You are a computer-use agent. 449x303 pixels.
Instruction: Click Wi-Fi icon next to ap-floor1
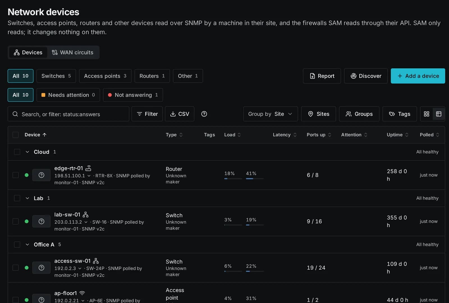[x=82, y=293]
